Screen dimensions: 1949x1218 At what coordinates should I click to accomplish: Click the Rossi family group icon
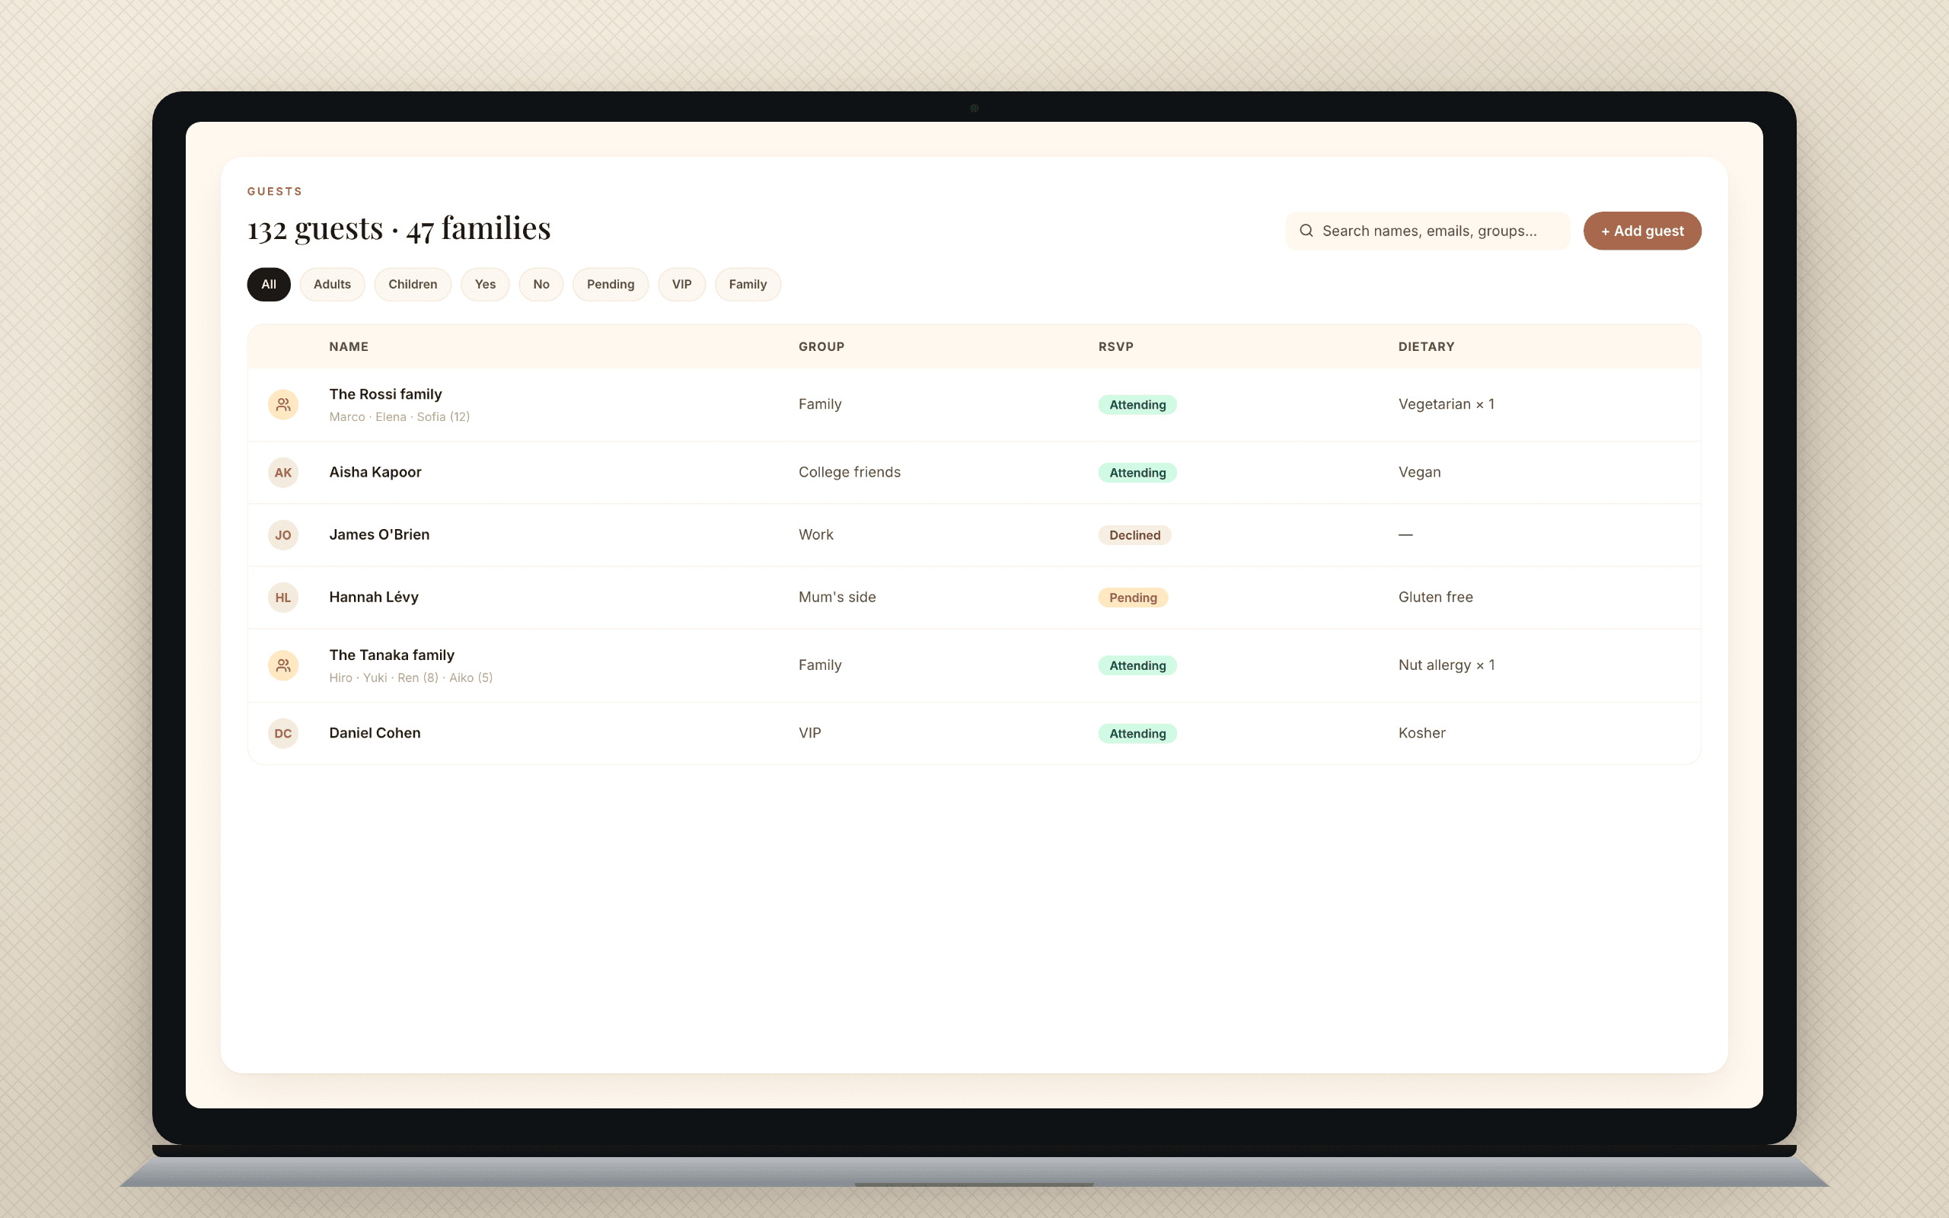click(x=282, y=404)
